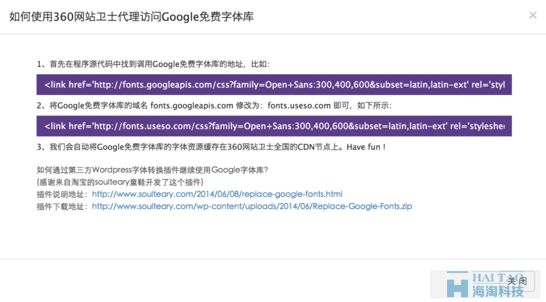Image resolution: width=546 pixels, height=302 pixels.
Task: Close the dialog with the X icon
Action: pyautogui.click(x=533, y=15)
